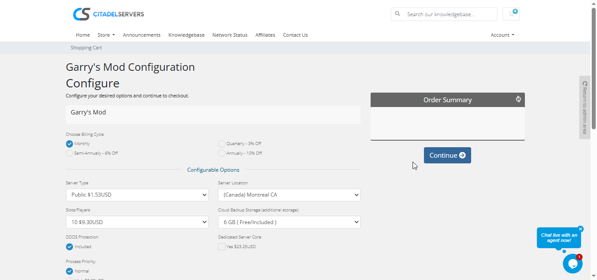Viewport: 597px width, 280px height.
Task: Click the knowledgebase search magnifier icon
Action: pos(398,14)
